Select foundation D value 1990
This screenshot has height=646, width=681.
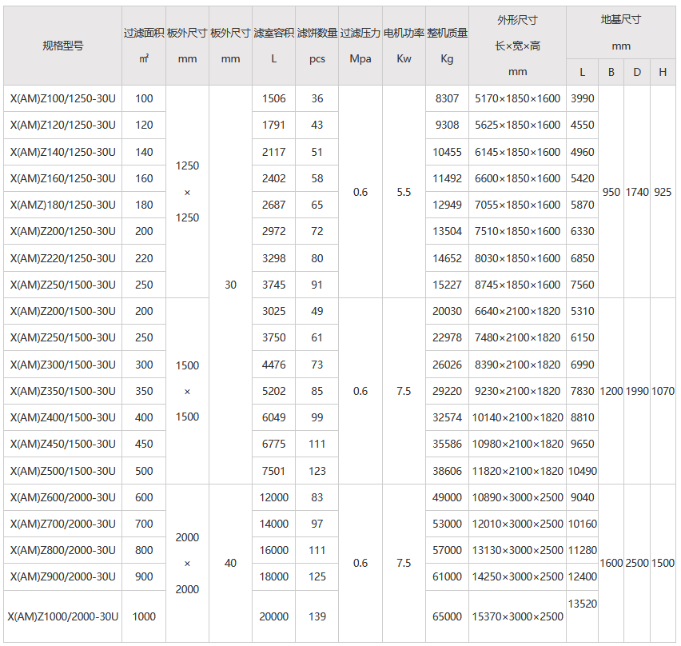(x=637, y=391)
